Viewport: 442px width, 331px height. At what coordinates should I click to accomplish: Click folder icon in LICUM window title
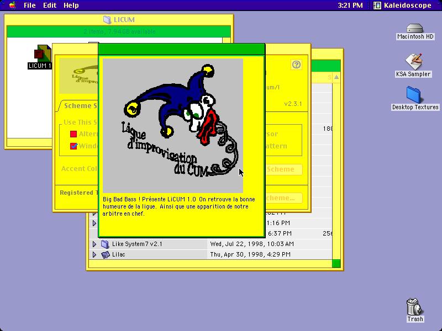click(x=107, y=20)
